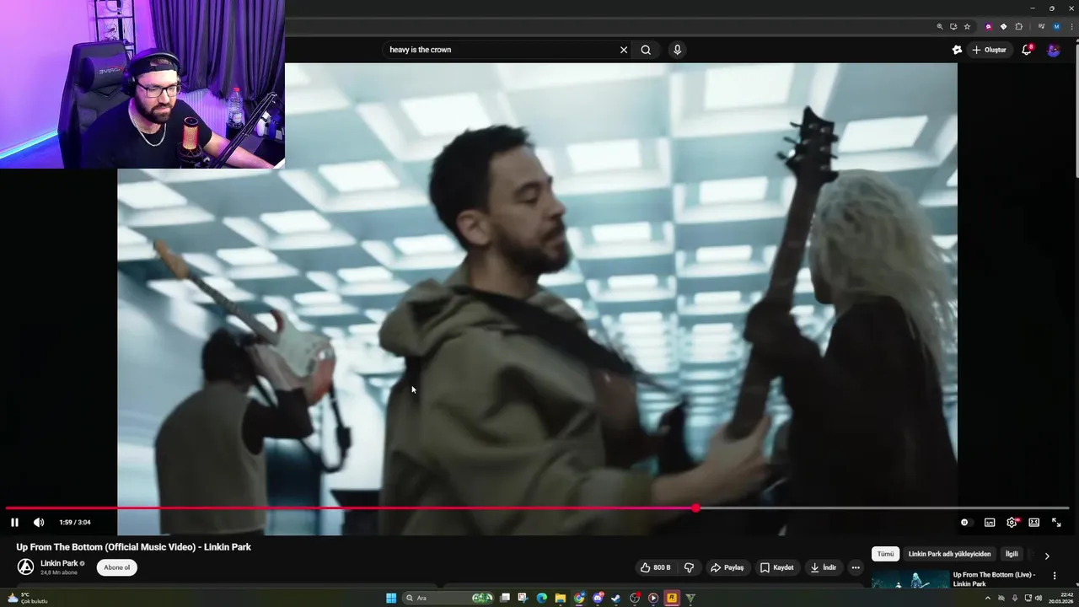Like the video with thumbs-up 800 B
Screen dimensions: 1079x607
(656, 567)
